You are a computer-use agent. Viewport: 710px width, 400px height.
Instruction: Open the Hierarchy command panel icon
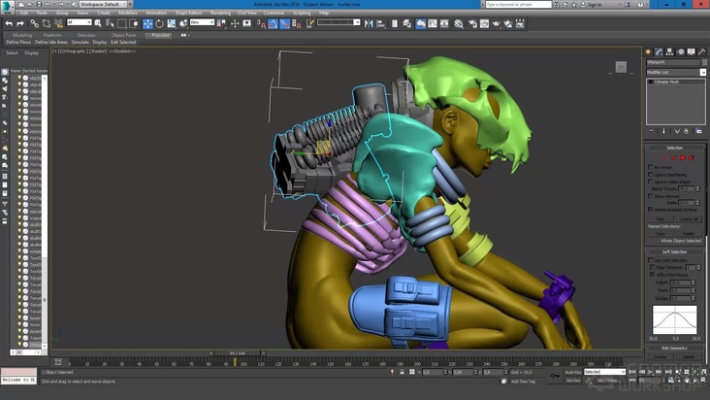[x=668, y=52]
